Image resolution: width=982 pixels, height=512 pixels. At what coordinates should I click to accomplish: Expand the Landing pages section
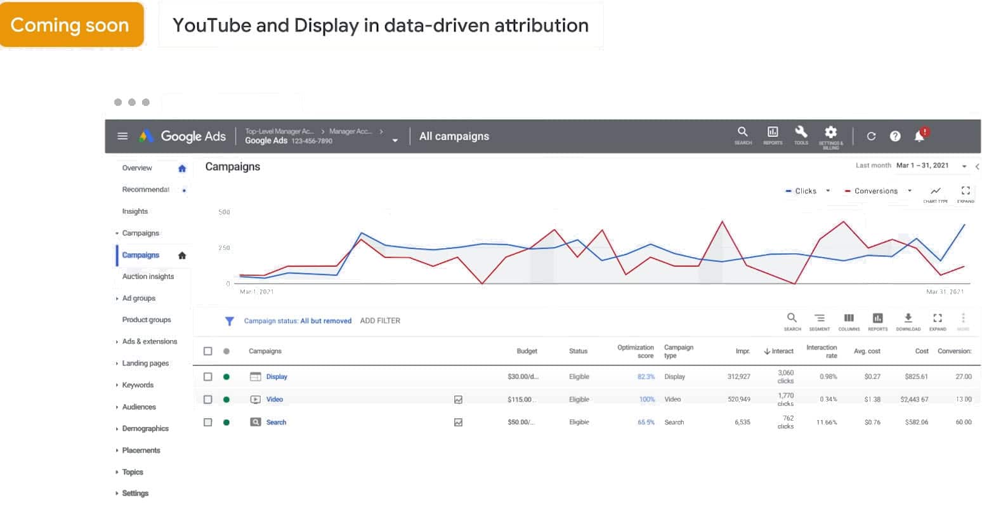click(117, 364)
